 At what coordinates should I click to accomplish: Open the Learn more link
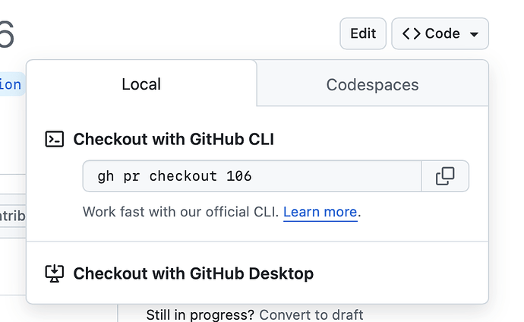click(x=320, y=212)
